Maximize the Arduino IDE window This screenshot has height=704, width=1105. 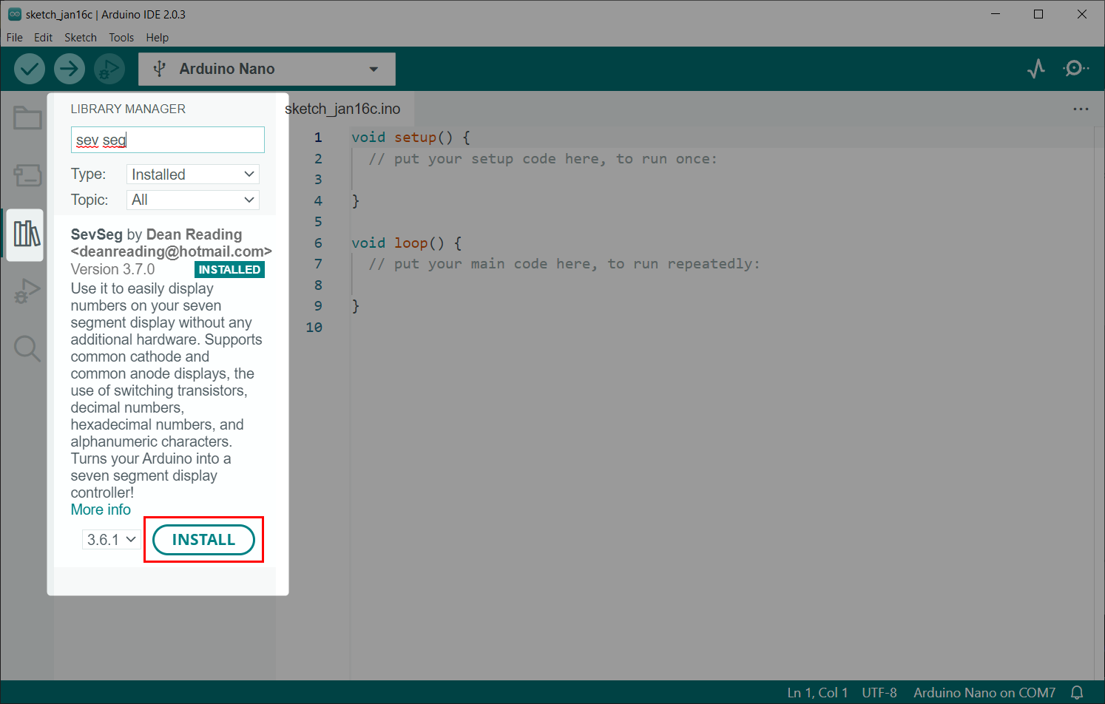tap(1038, 14)
